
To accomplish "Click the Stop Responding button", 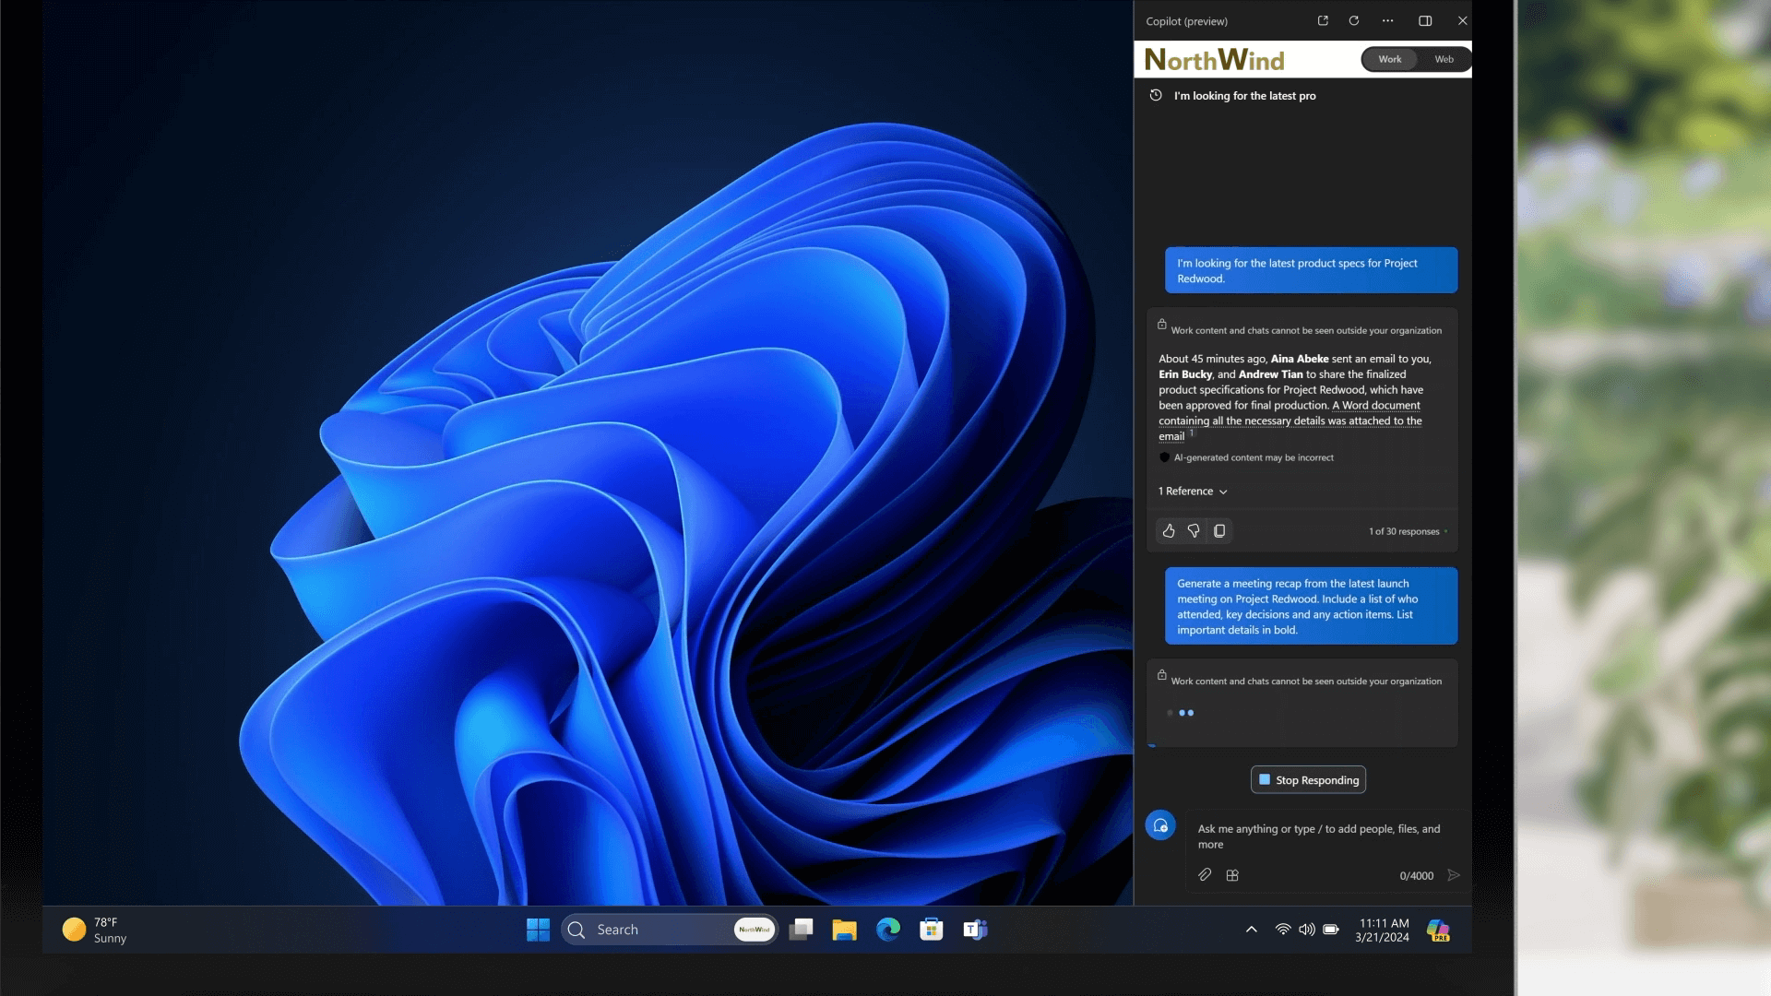I will (1308, 780).
